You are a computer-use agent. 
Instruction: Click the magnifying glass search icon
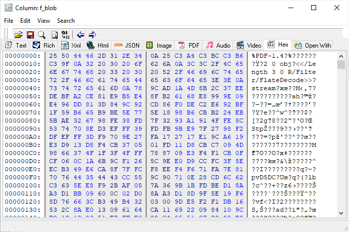tap(41, 34)
